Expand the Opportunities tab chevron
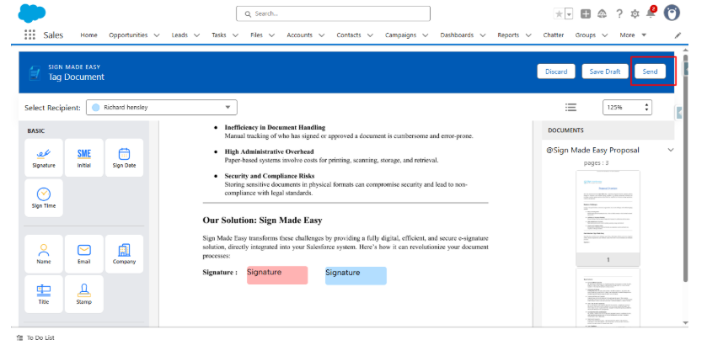The image size is (707, 356). pyautogui.click(x=157, y=35)
